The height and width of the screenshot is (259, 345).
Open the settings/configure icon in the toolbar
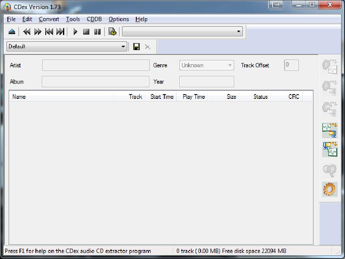(113, 32)
